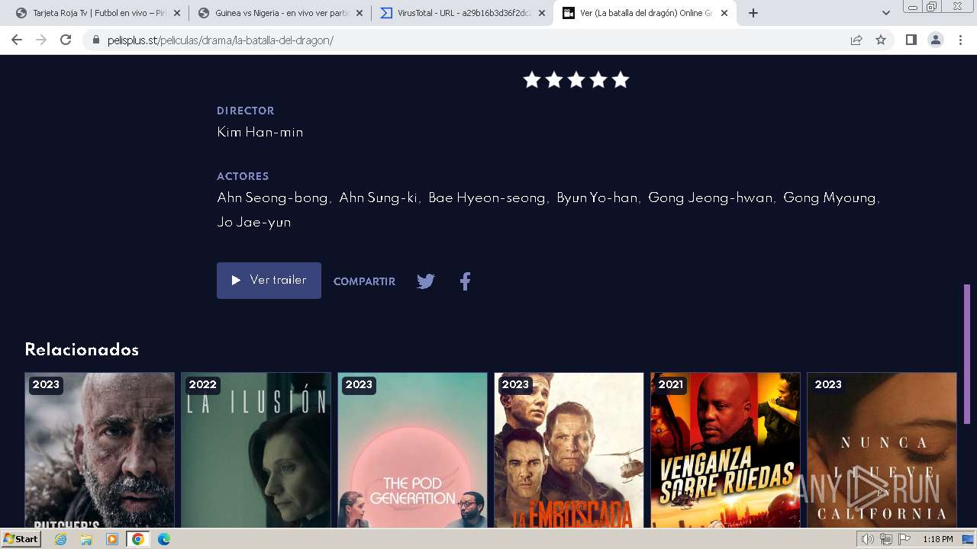Open La Ilusión related movie poster
The height and width of the screenshot is (549, 977).
coord(256,450)
